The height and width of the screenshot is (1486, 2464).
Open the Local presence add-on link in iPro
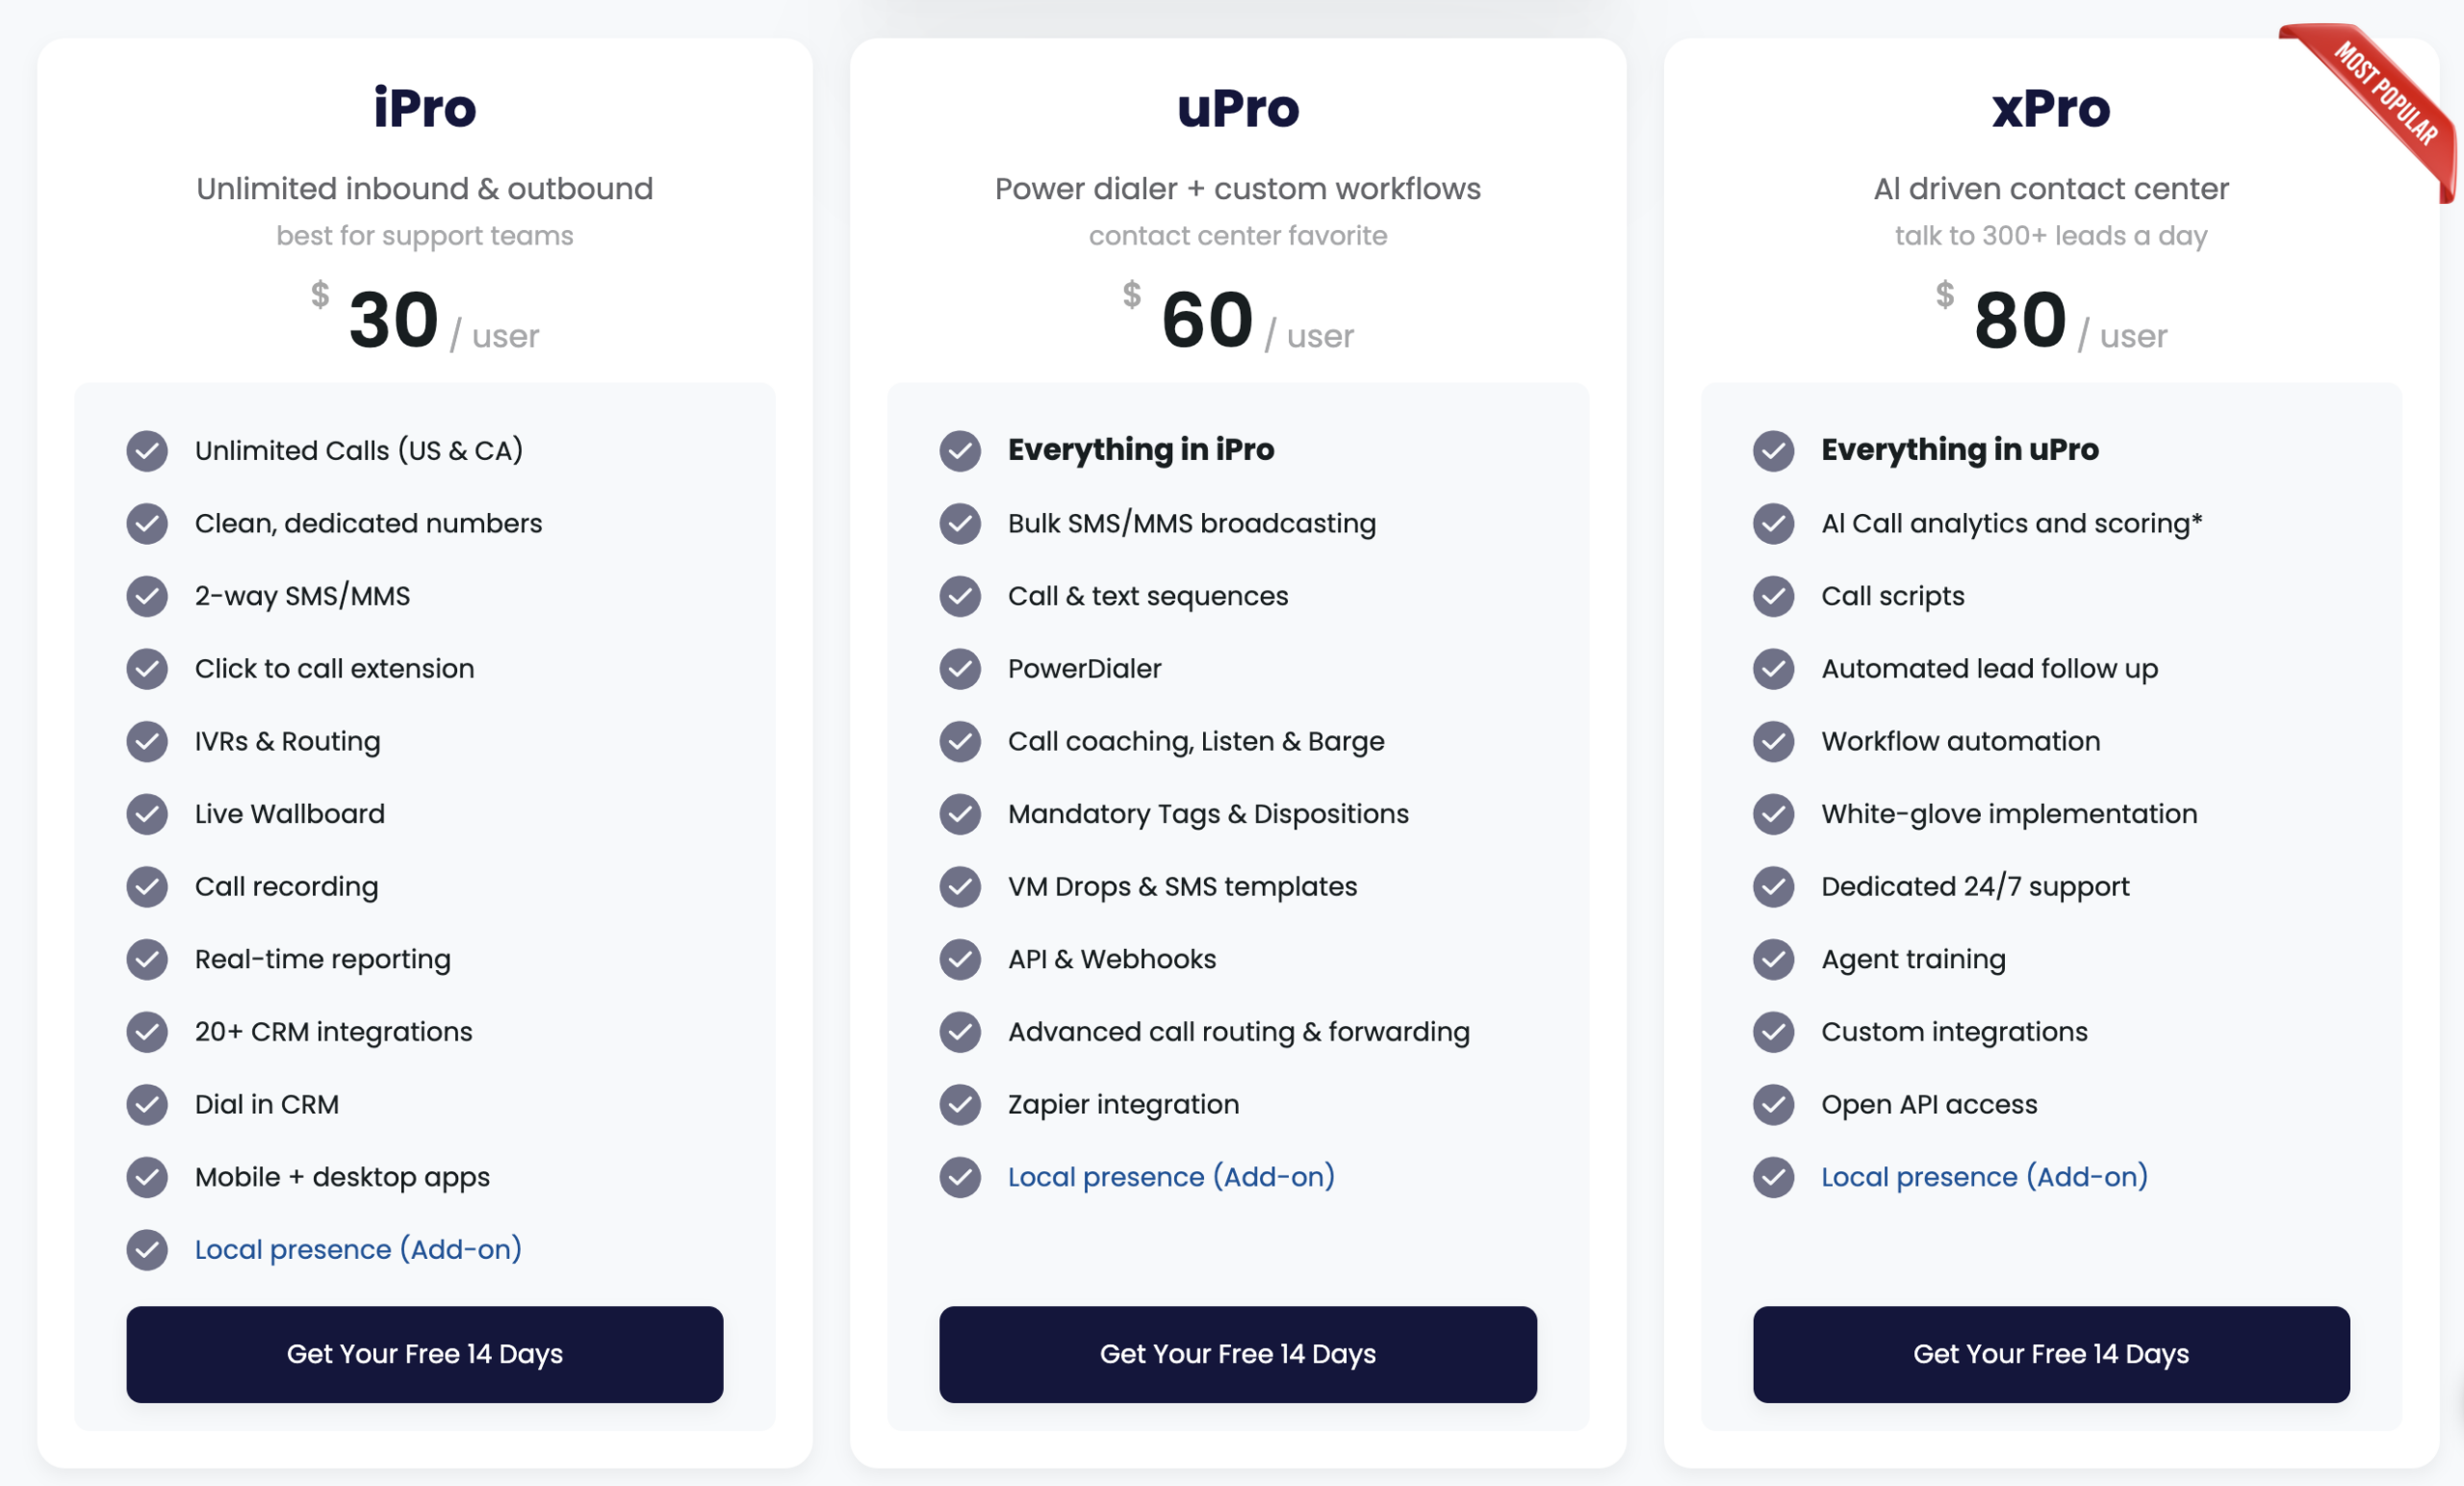point(358,1250)
